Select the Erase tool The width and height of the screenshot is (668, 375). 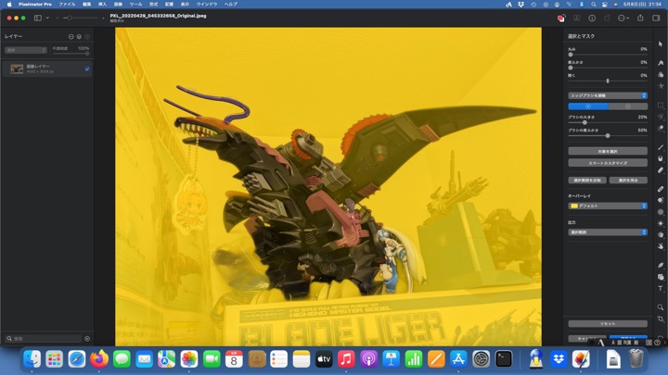point(661,170)
